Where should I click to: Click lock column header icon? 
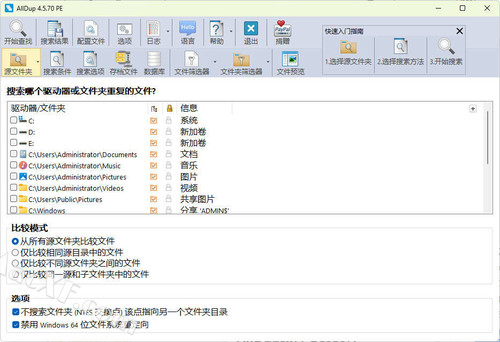click(x=169, y=108)
